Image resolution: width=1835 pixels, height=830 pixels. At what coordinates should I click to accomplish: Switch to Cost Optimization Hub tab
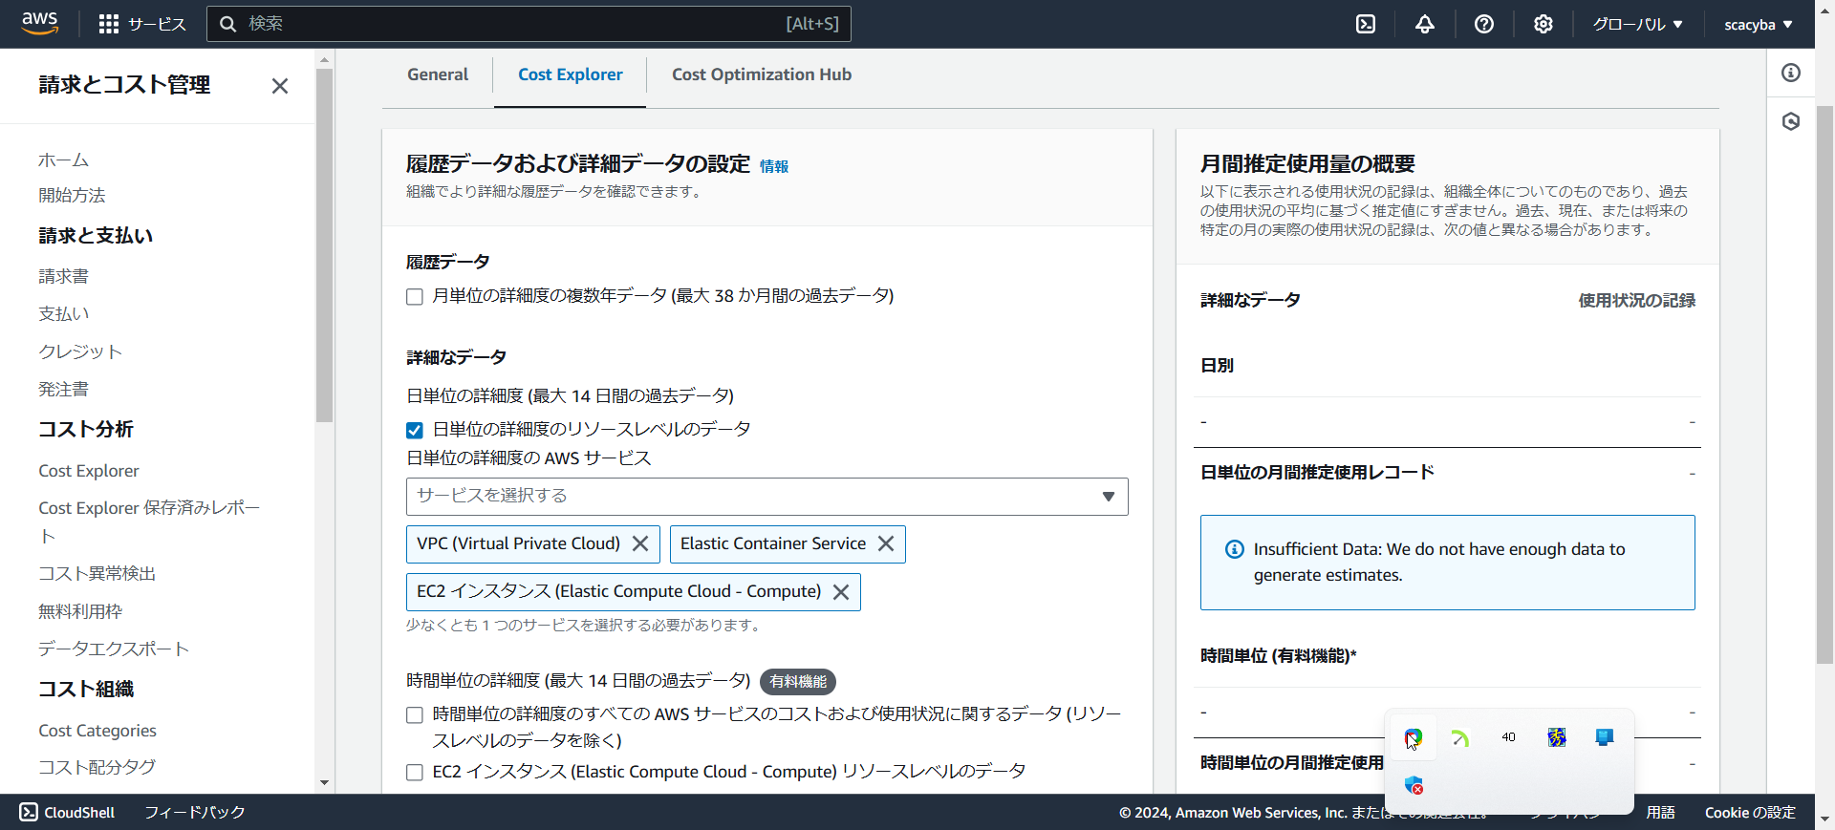(x=762, y=74)
